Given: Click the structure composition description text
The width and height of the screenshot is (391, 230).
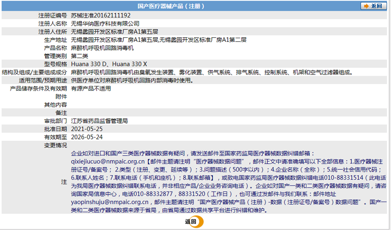Looking at the screenshot, I should point(212,72).
